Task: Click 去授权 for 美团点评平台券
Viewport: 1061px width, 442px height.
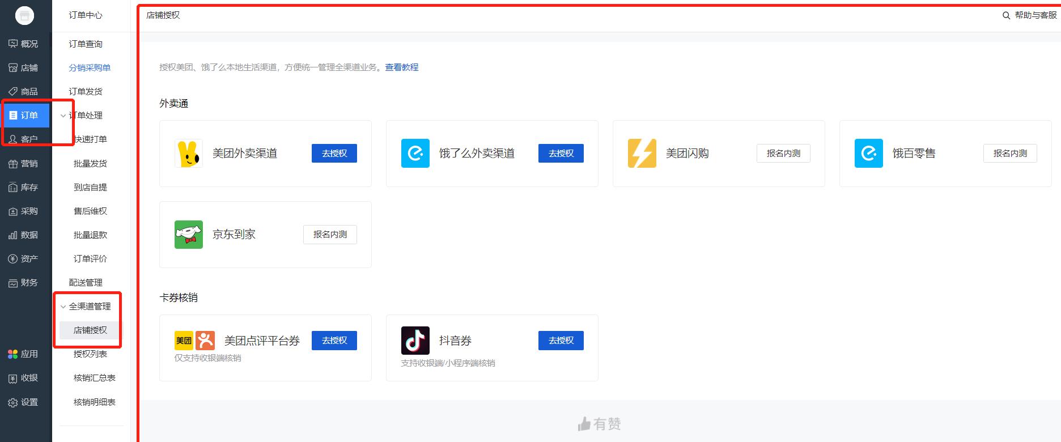Action: click(334, 340)
